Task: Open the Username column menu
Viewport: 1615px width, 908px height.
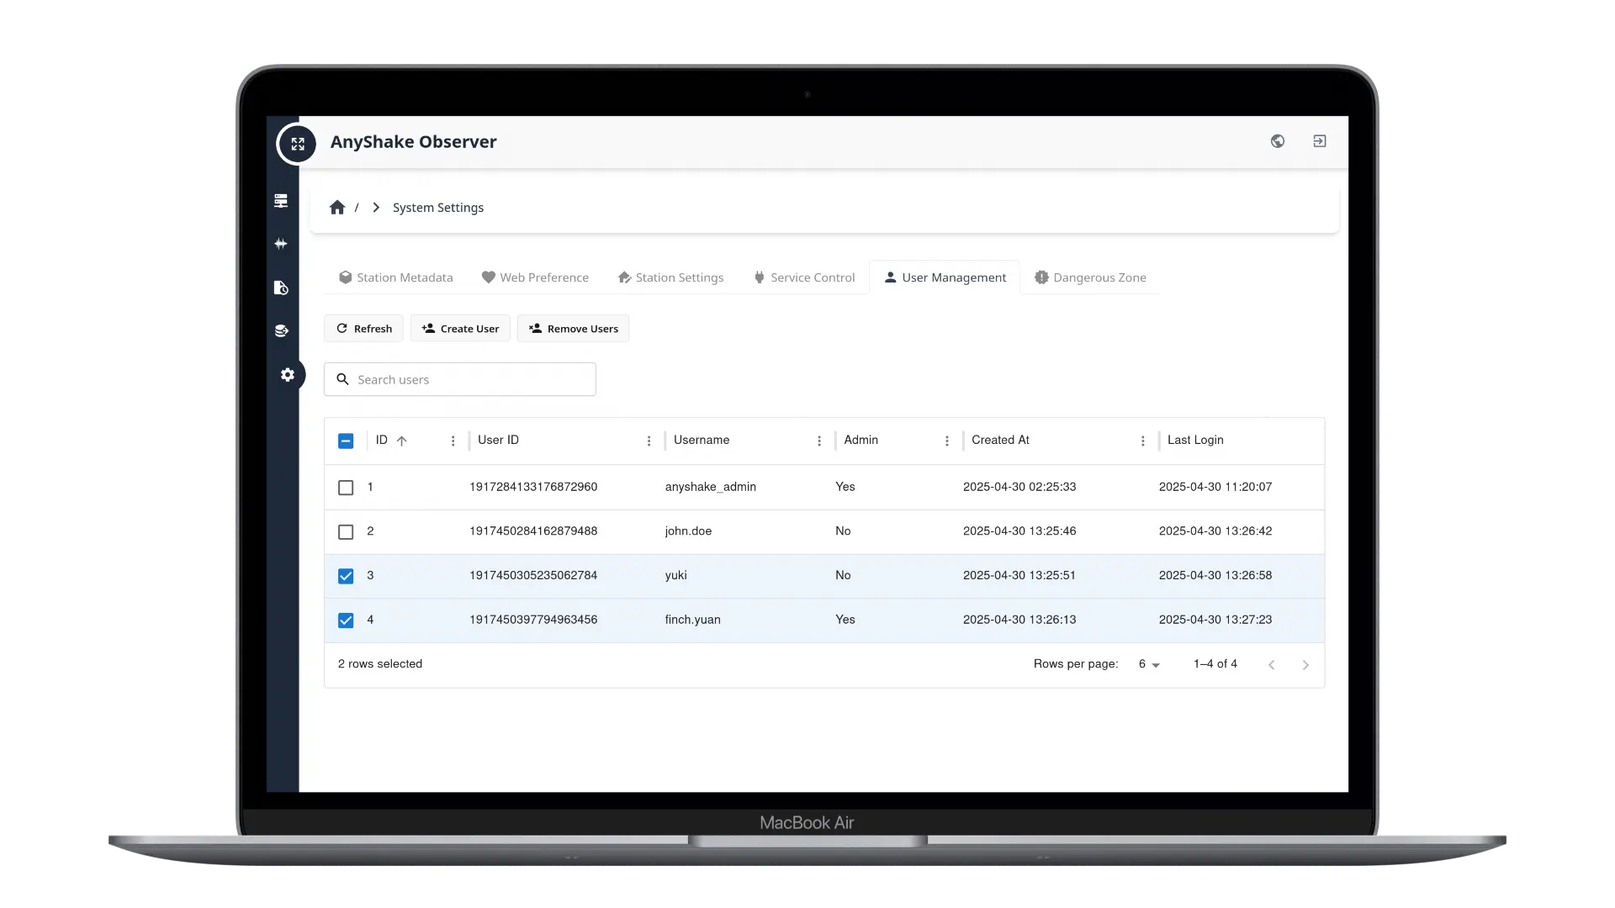Action: click(819, 441)
